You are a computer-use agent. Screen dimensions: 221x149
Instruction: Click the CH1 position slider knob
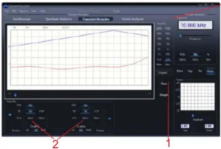[x=10, y=115]
